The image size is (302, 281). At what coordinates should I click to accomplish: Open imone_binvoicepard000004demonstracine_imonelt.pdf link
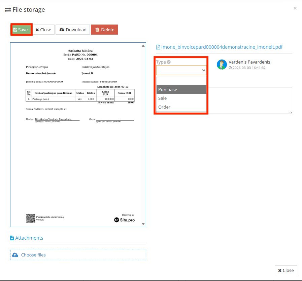pyautogui.click(x=222, y=47)
